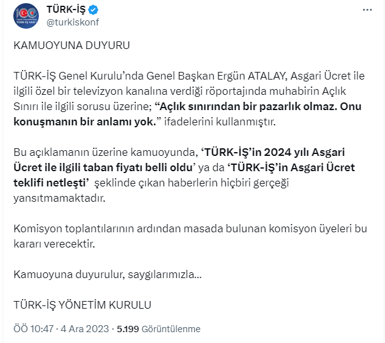The height and width of the screenshot is (343, 385).
Task: Click the TÜRK-İŞ YÖNETİM KURULU signature
Action: click(x=82, y=305)
